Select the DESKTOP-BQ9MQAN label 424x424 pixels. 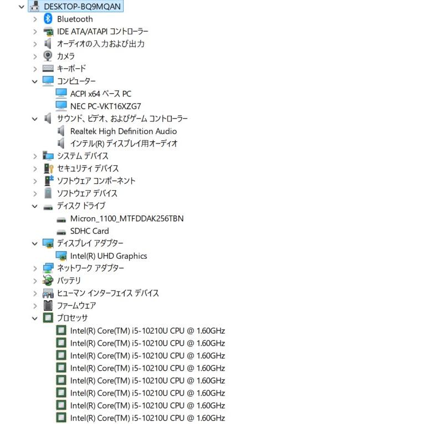coord(82,6)
